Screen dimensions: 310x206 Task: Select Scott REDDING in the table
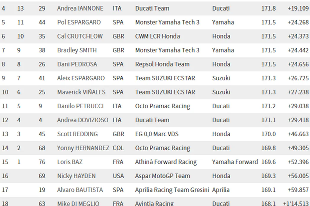pyautogui.click(x=77, y=134)
